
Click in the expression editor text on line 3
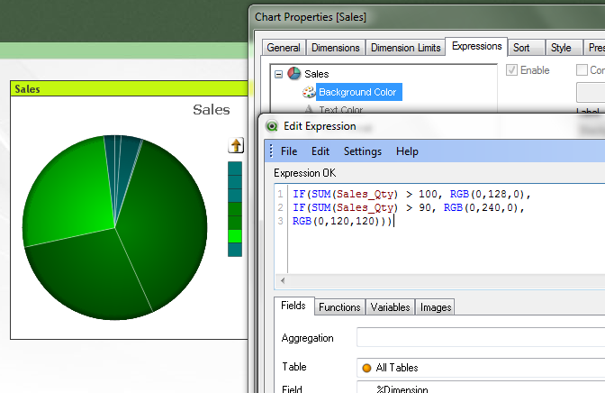(342, 221)
